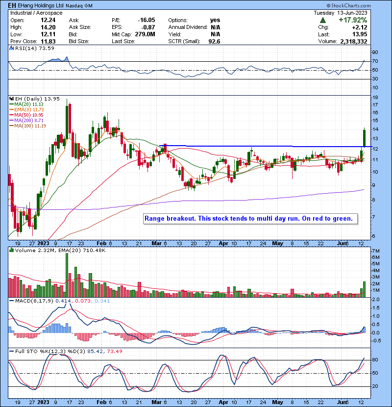Click the EMA(8) 11.73 legend entry

point(29,110)
